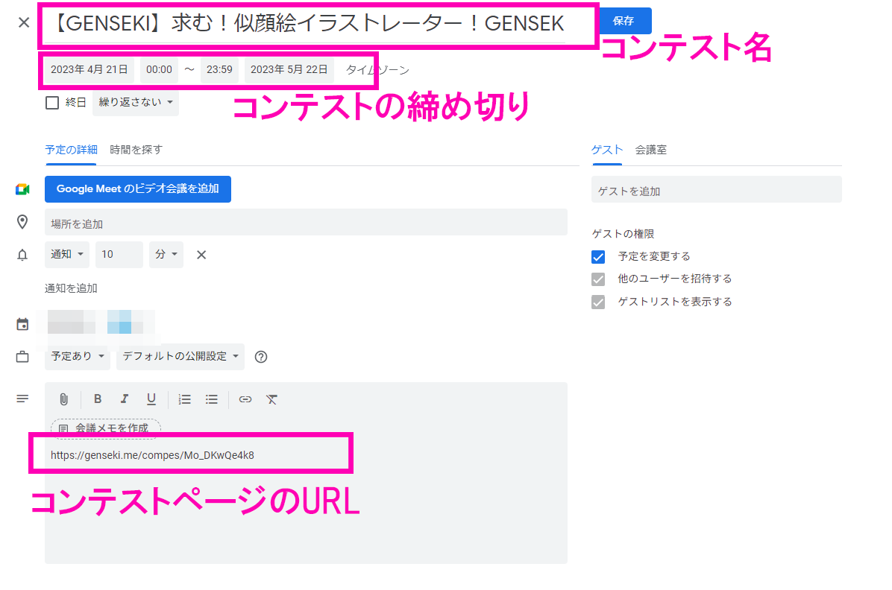Select the blurred calendar owner name
The width and height of the screenshot is (892, 590).
click(x=71, y=322)
